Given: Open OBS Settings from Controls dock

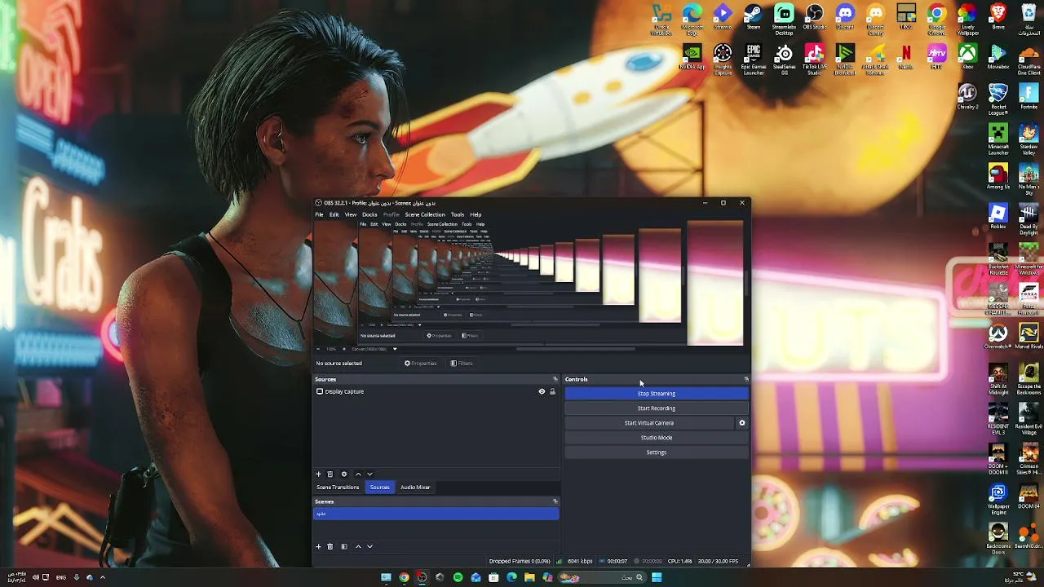Looking at the screenshot, I should (657, 452).
